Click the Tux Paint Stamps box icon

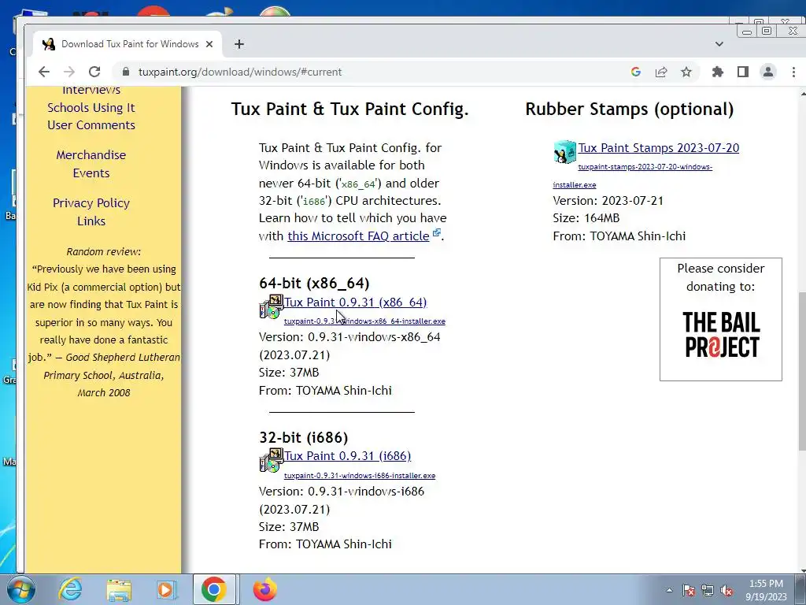(565, 152)
